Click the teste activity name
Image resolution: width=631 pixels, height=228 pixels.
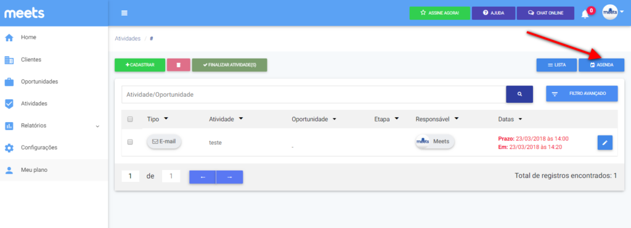tap(215, 142)
